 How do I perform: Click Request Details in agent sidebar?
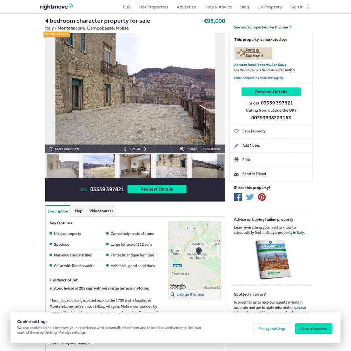[x=271, y=92]
